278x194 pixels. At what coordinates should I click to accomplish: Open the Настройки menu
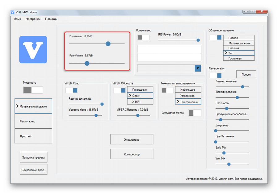[x=33, y=19]
